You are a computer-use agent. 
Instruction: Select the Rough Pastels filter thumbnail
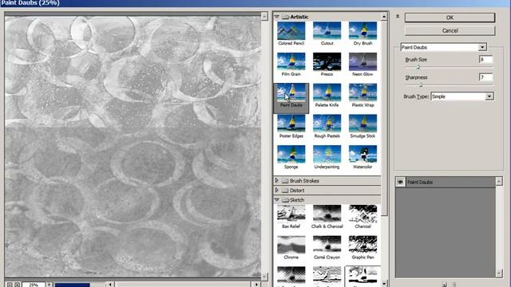point(327,124)
